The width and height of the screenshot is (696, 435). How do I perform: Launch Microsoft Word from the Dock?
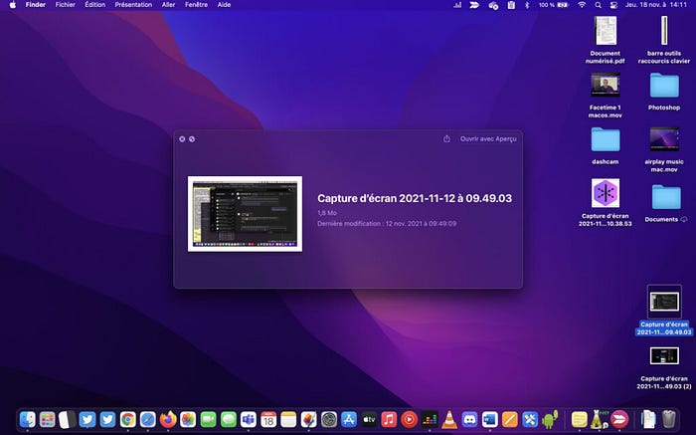coord(489,419)
